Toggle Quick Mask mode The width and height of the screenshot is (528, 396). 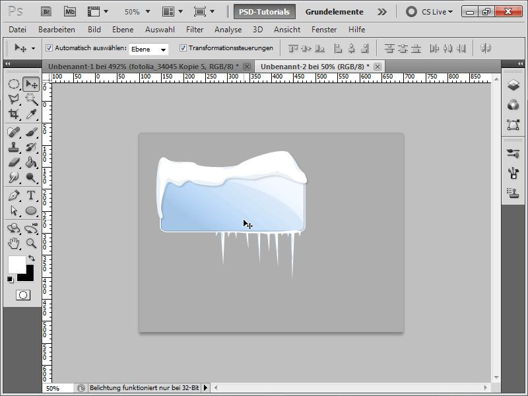(23, 295)
